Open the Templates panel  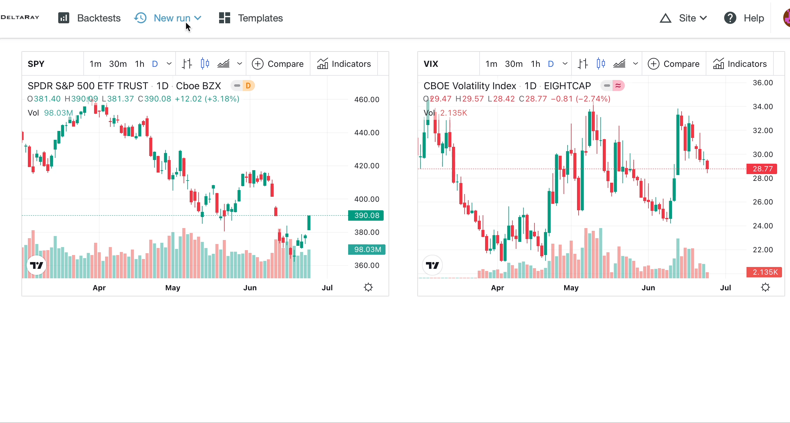(x=250, y=18)
